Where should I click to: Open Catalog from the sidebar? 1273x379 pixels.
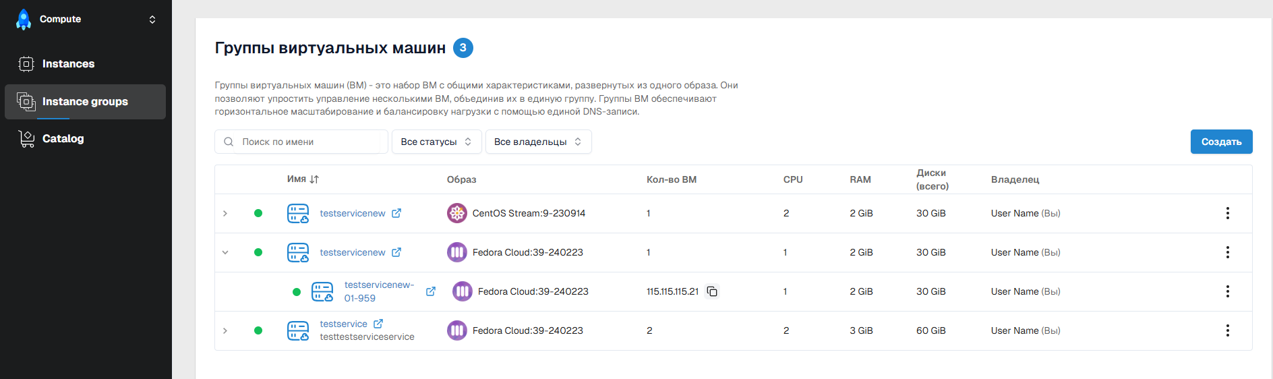click(63, 139)
